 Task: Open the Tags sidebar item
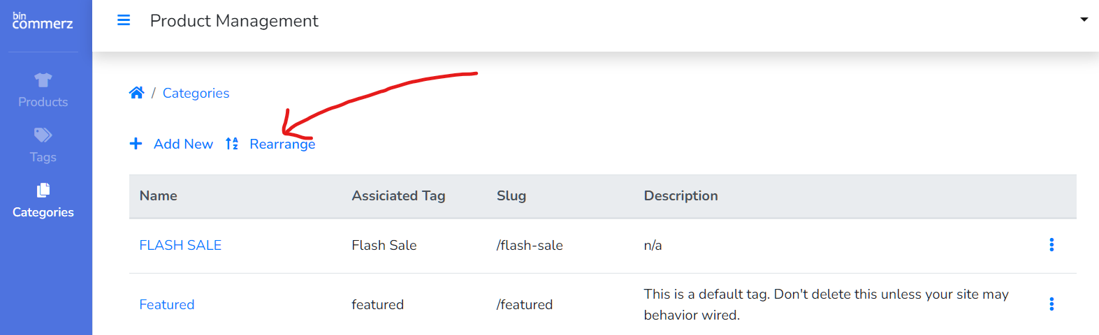click(x=43, y=157)
